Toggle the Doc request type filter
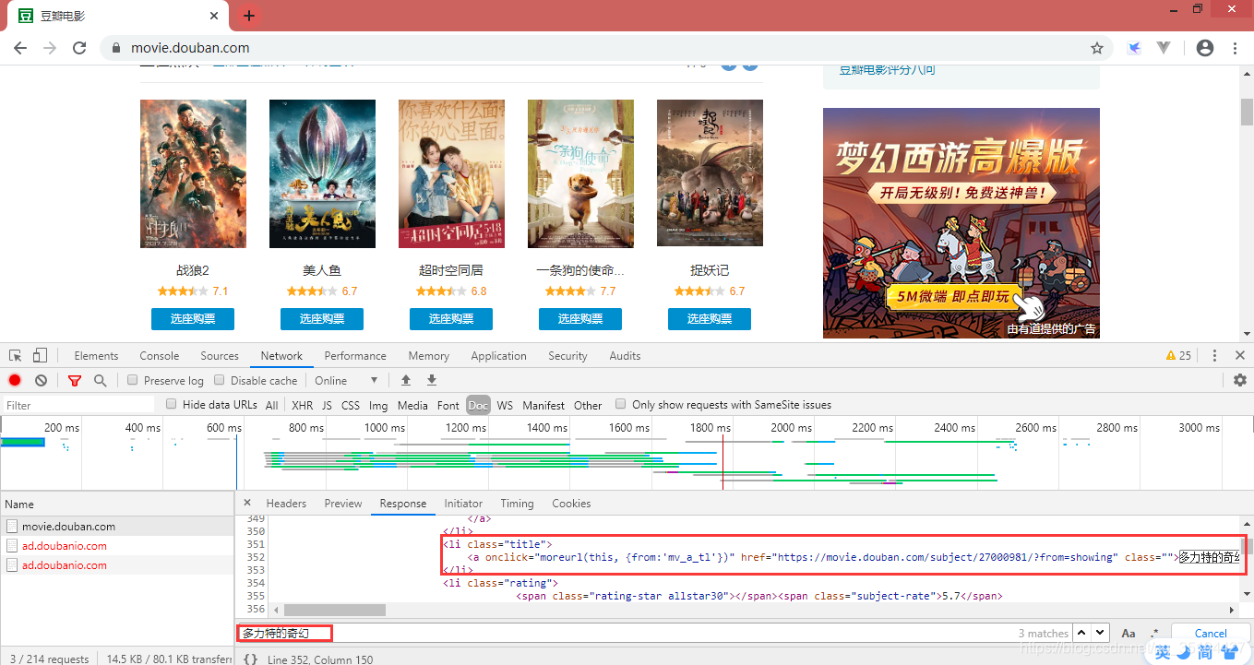 478,405
